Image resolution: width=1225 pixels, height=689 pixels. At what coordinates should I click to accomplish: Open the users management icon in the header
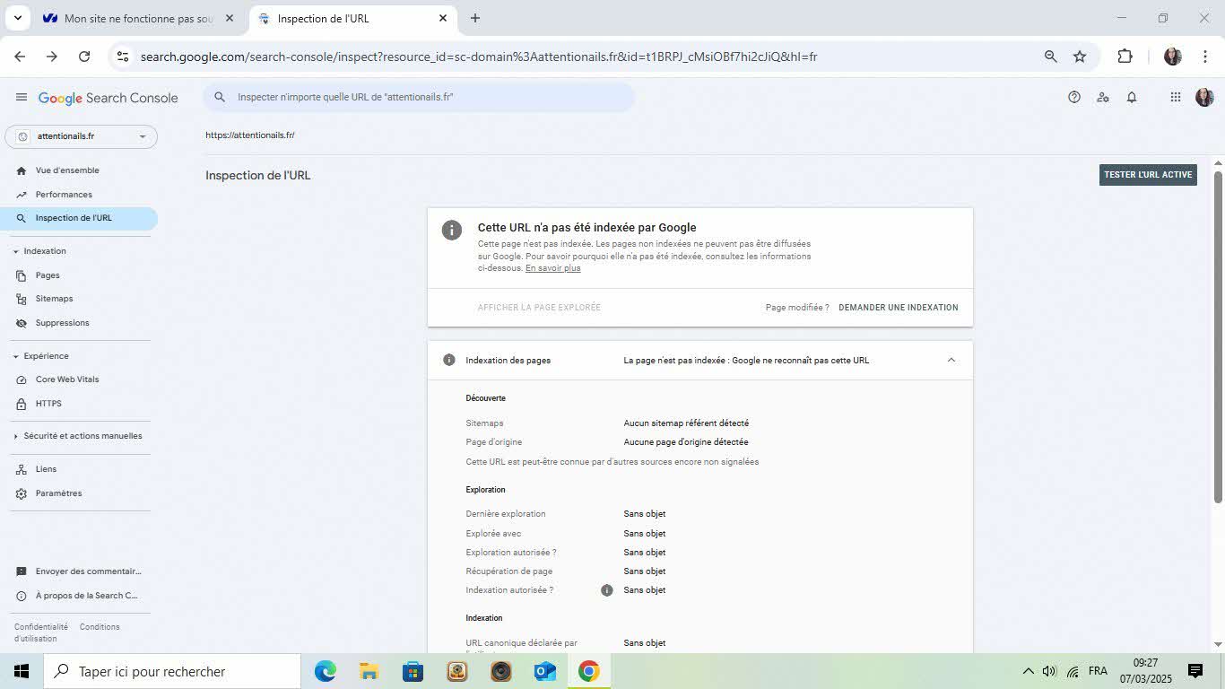1103,97
